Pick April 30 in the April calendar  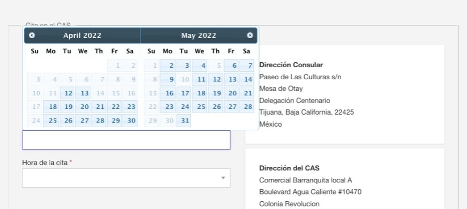[130, 120]
